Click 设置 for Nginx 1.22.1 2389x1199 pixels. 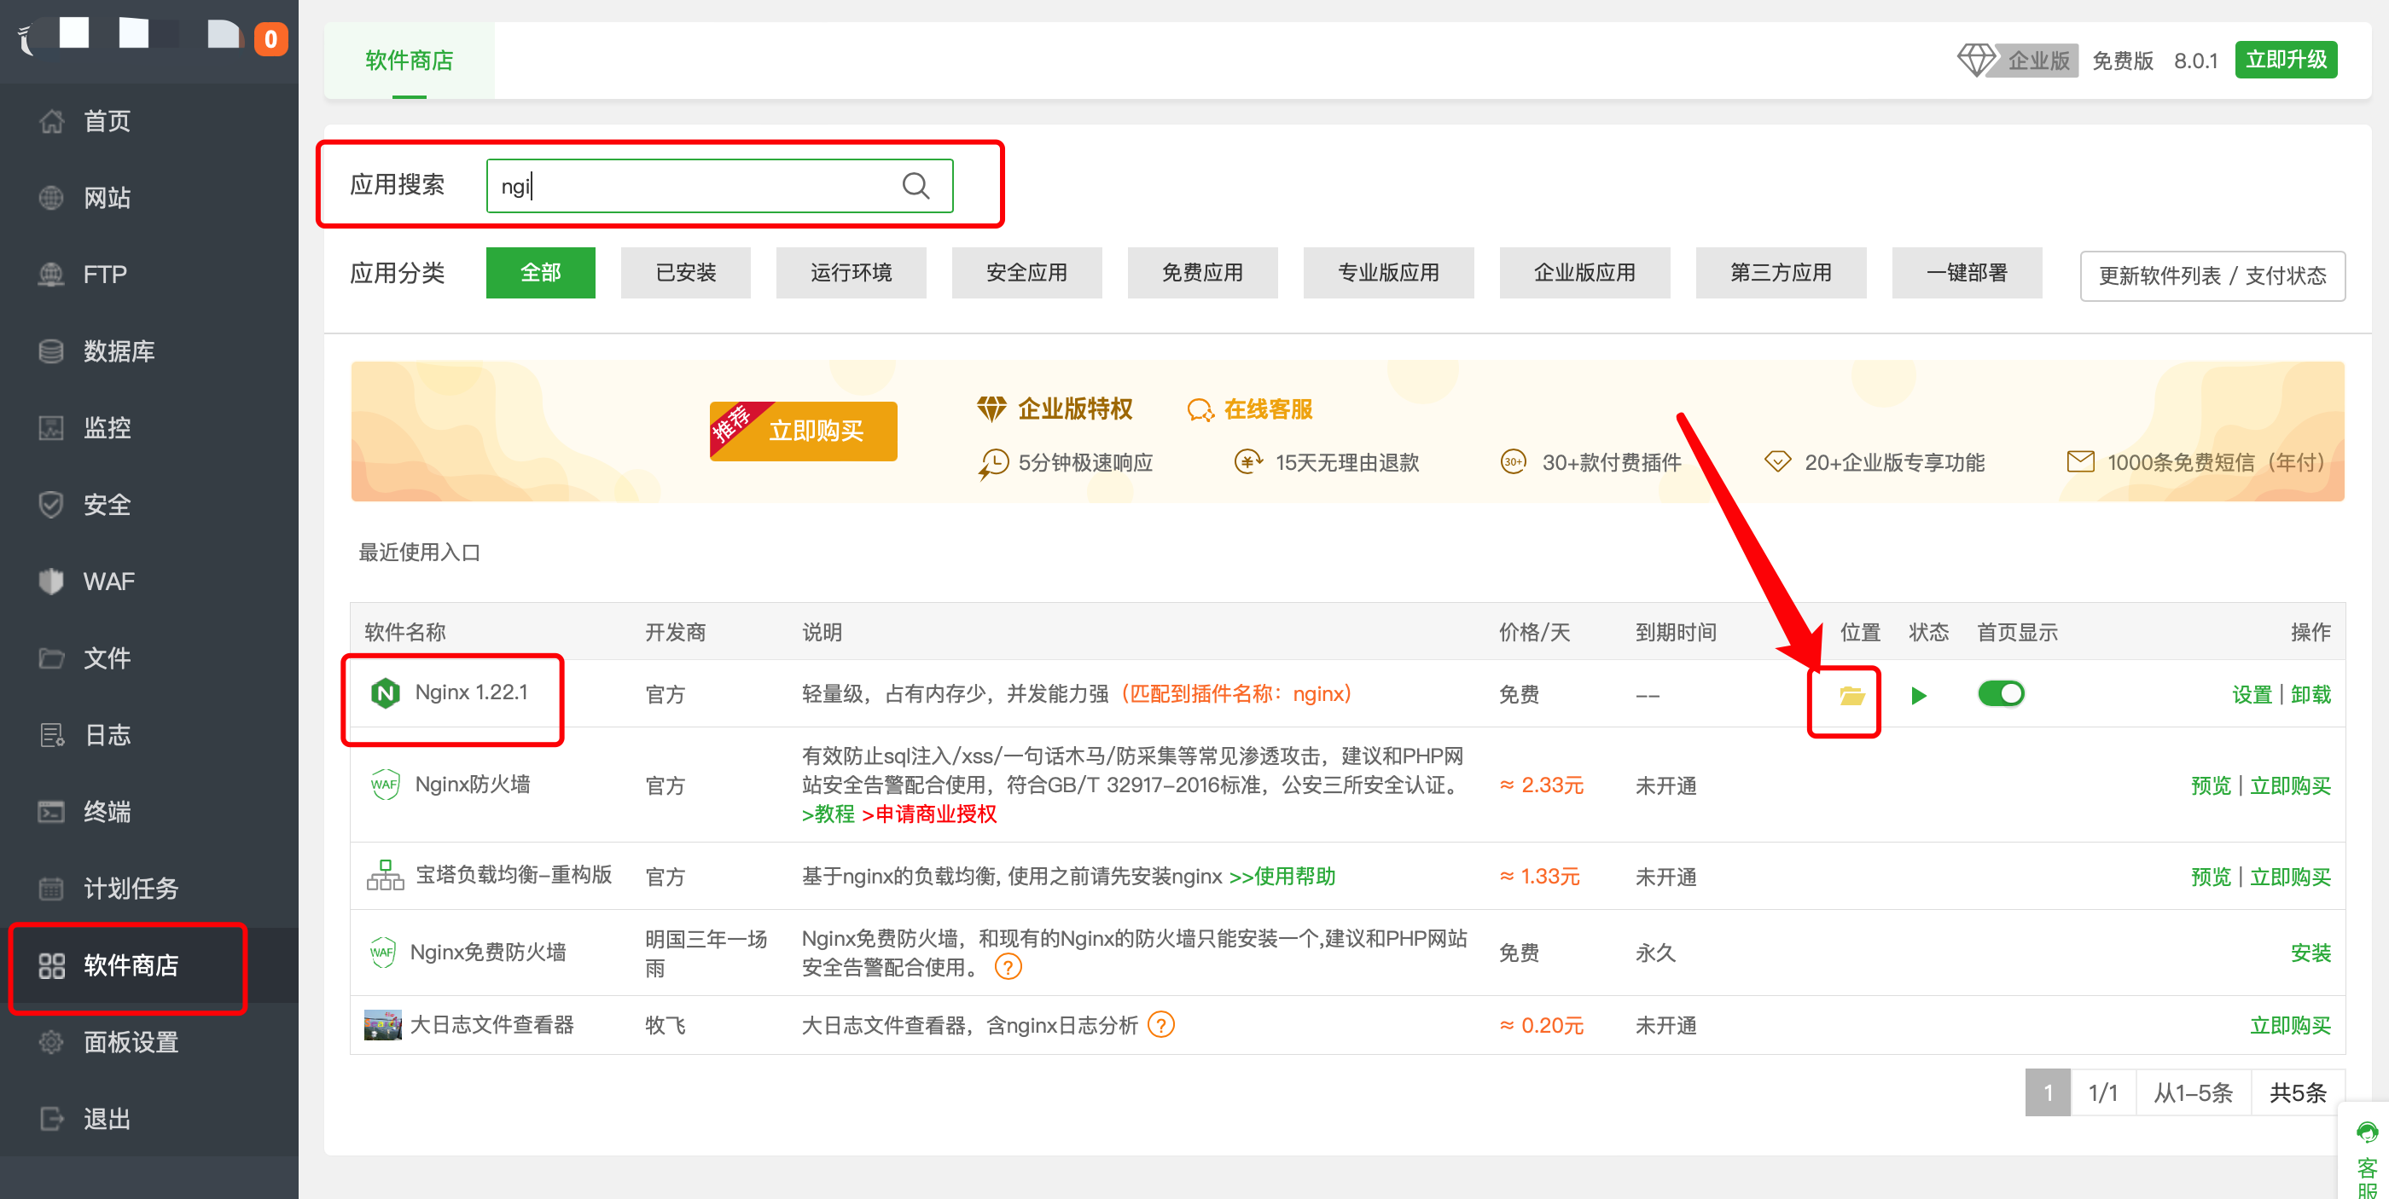pyautogui.click(x=2251, y=695)
